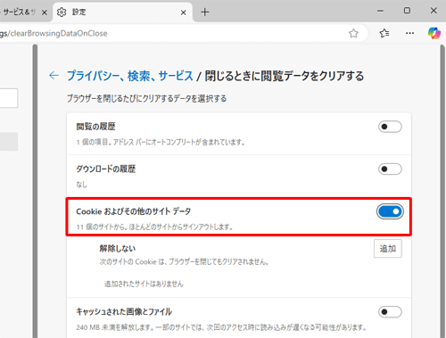The height and width of the screenshot is (338, 446).
Task: Minimize the browser window
Action: pos(380,11)
